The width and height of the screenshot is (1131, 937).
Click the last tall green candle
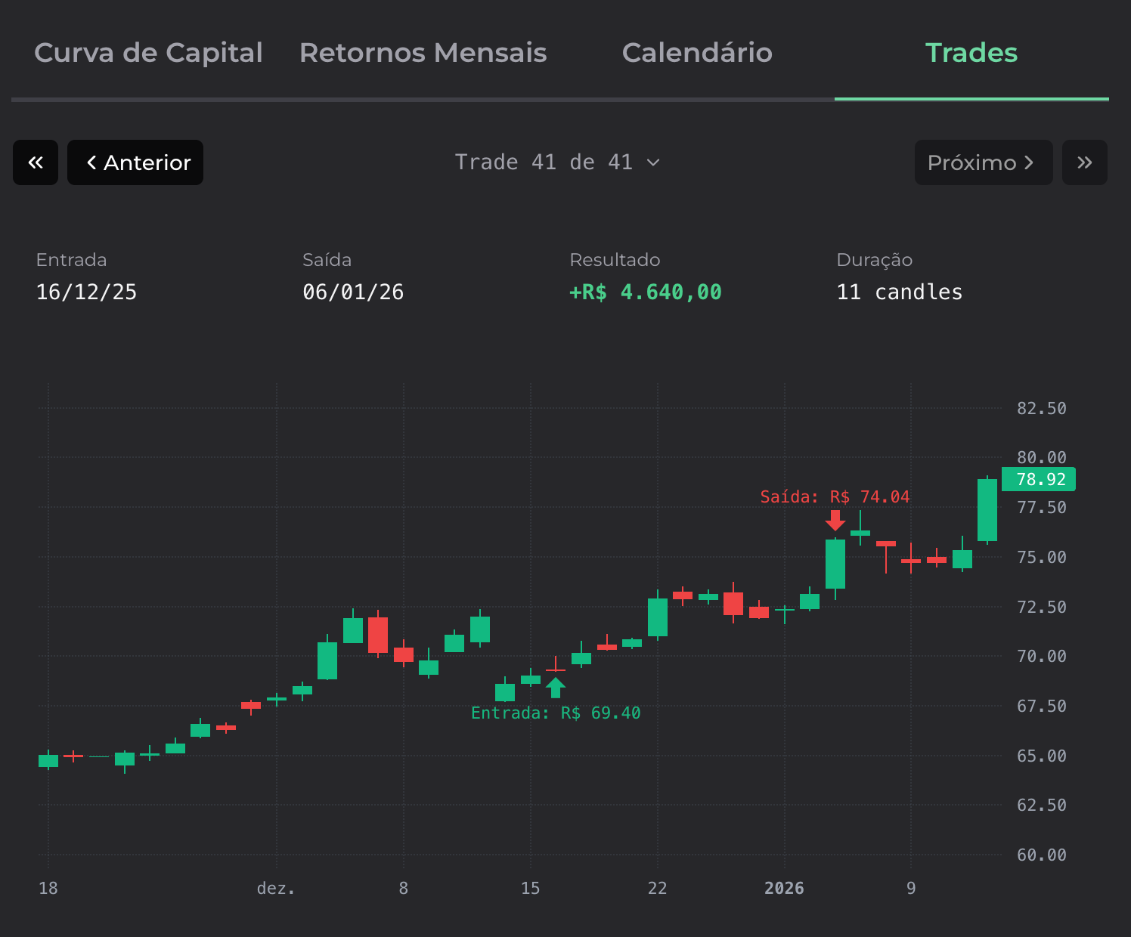click(987, 510)
